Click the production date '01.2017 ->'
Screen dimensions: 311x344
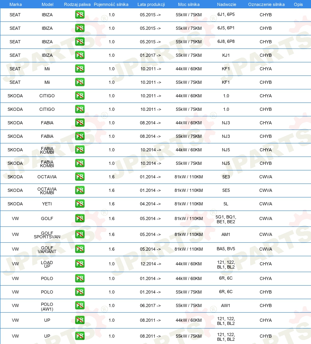[x=150, y=55]
